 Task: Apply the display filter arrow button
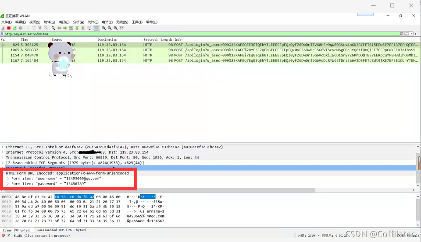tap(407, 34)
